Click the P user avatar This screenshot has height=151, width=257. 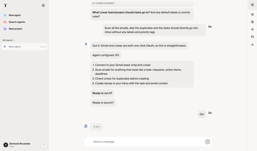(x=5, y=145)
